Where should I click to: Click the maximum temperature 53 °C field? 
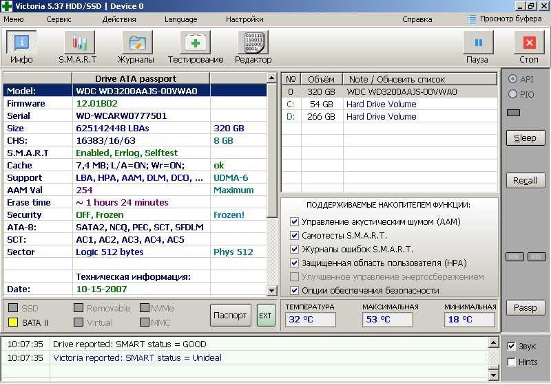coord(388,320)
